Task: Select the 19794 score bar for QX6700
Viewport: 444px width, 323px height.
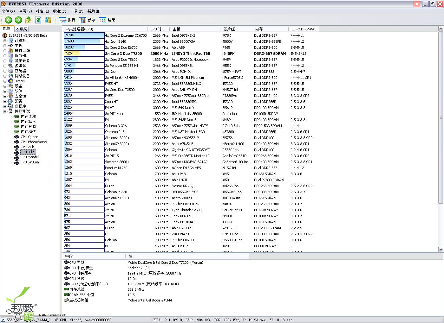Action: point(84,35)
